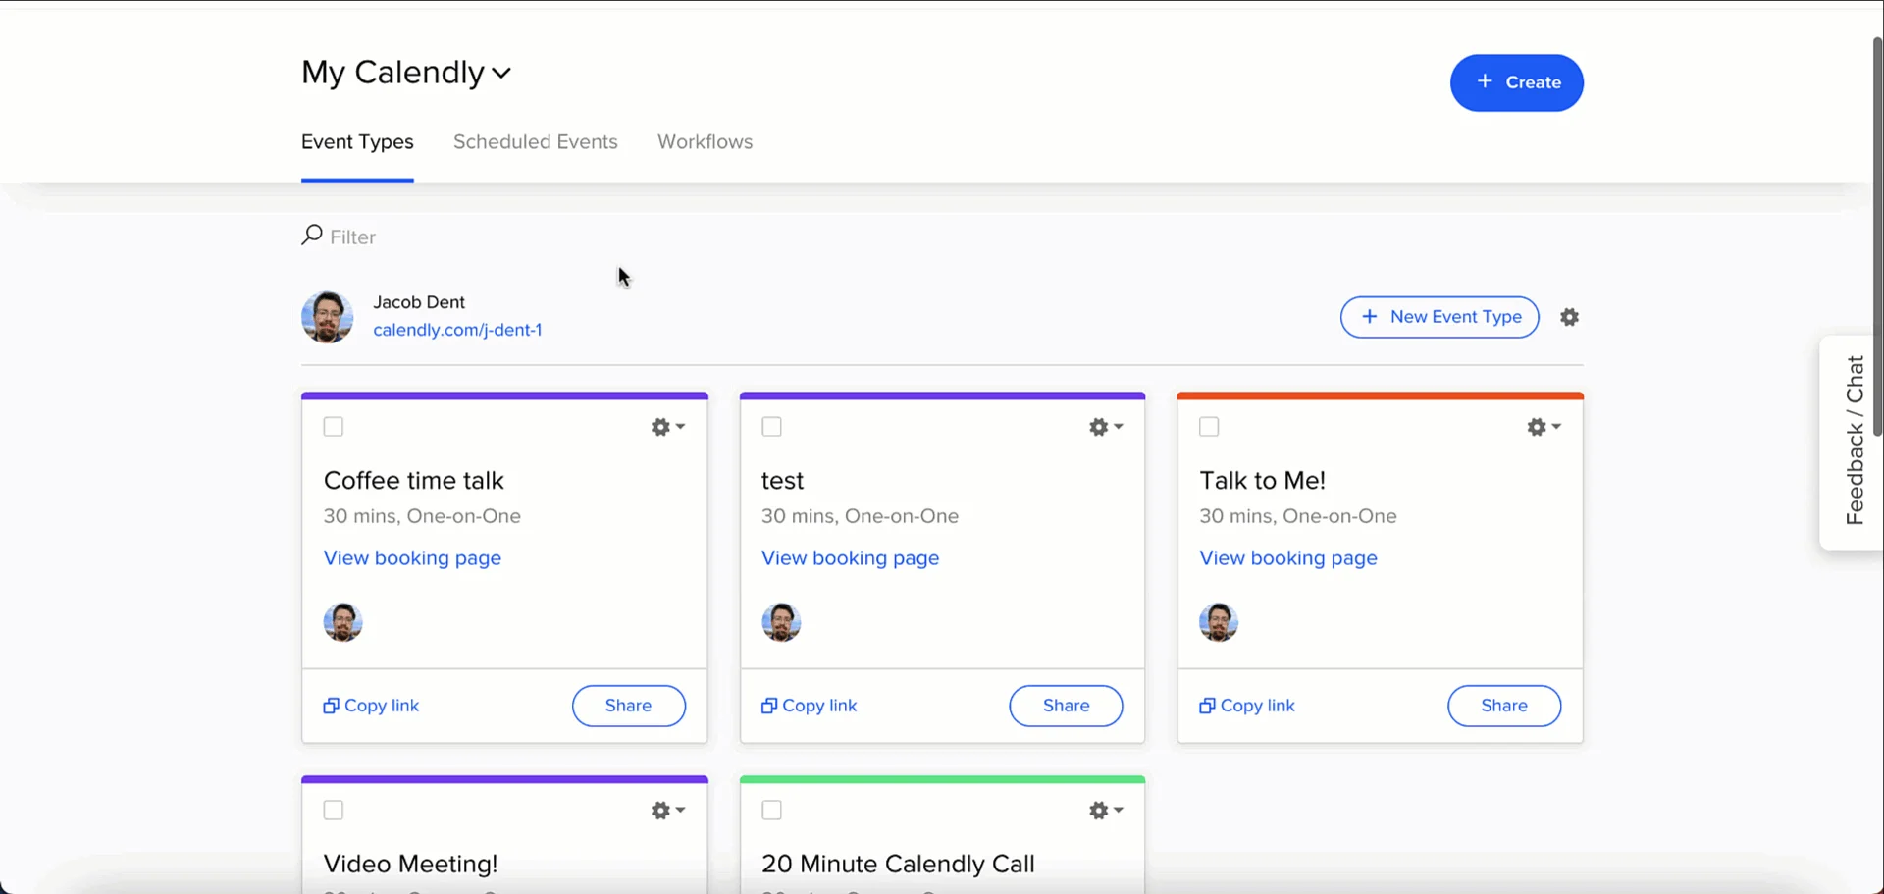This screenshot has height=894, width=1884.
Task: Switch to the Scheduled Events tab
Action: coord(536,142)
